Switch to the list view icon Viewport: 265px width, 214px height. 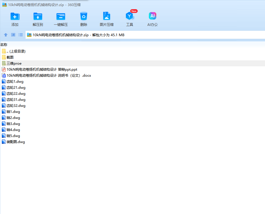[21, 35]
